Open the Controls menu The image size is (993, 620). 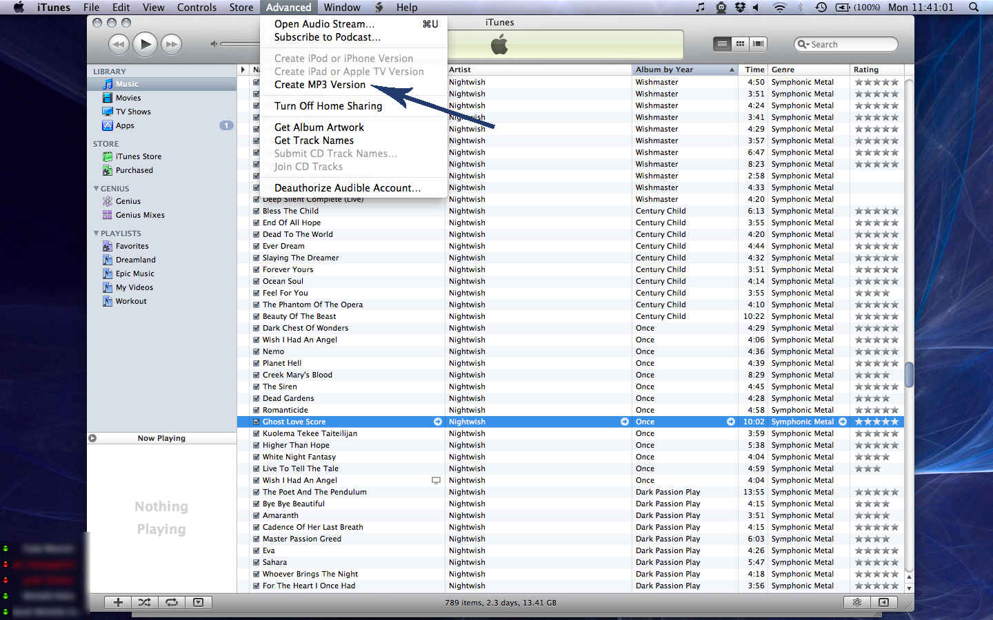pos(197,7)
